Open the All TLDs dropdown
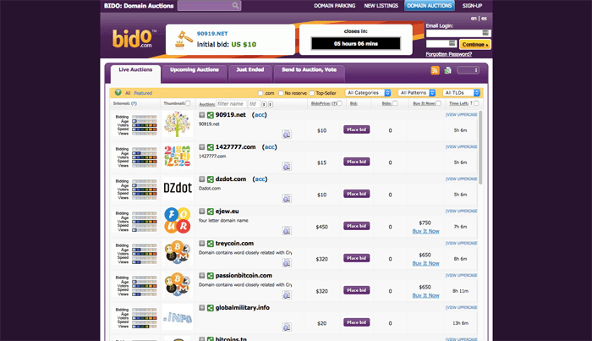 pyautogui.click(x=462, y=92)
